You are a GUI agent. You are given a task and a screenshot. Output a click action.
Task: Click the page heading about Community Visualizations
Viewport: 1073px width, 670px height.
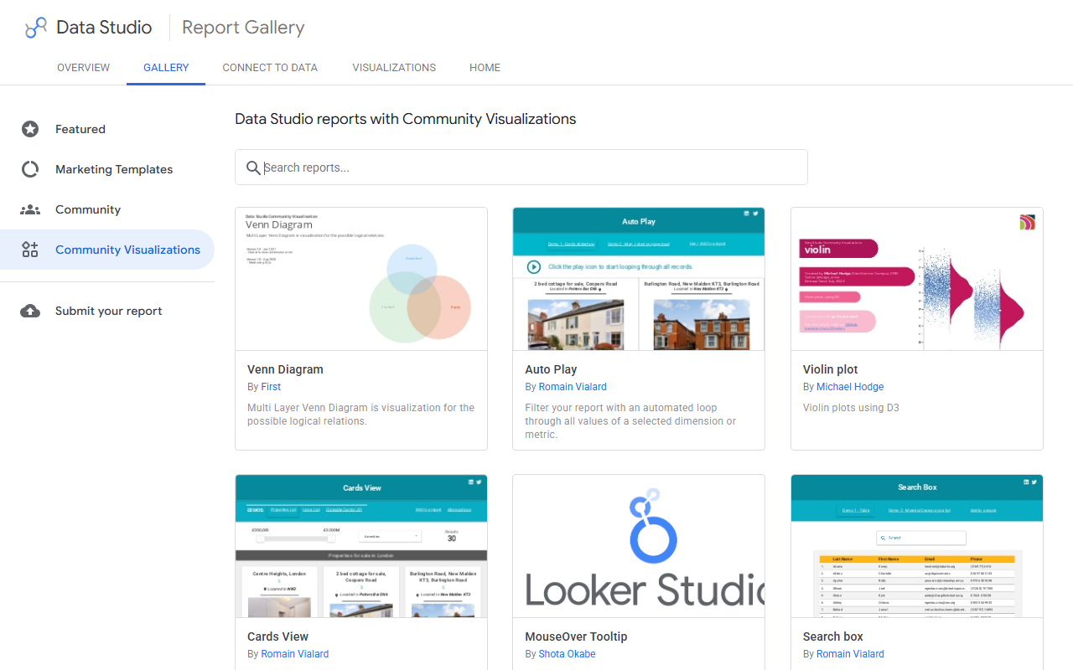(x=406, y=119)
